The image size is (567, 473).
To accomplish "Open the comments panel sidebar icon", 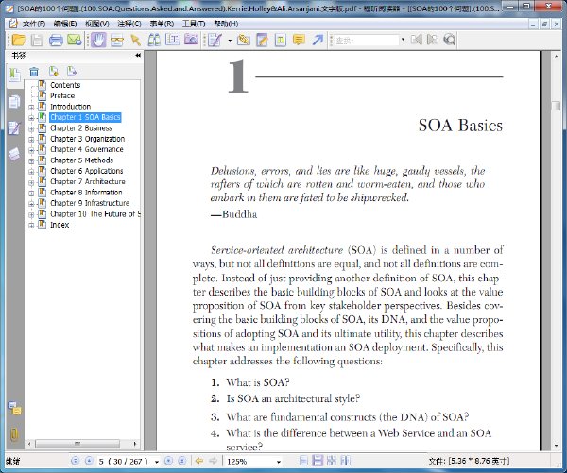I will click(x=14, y=127).
